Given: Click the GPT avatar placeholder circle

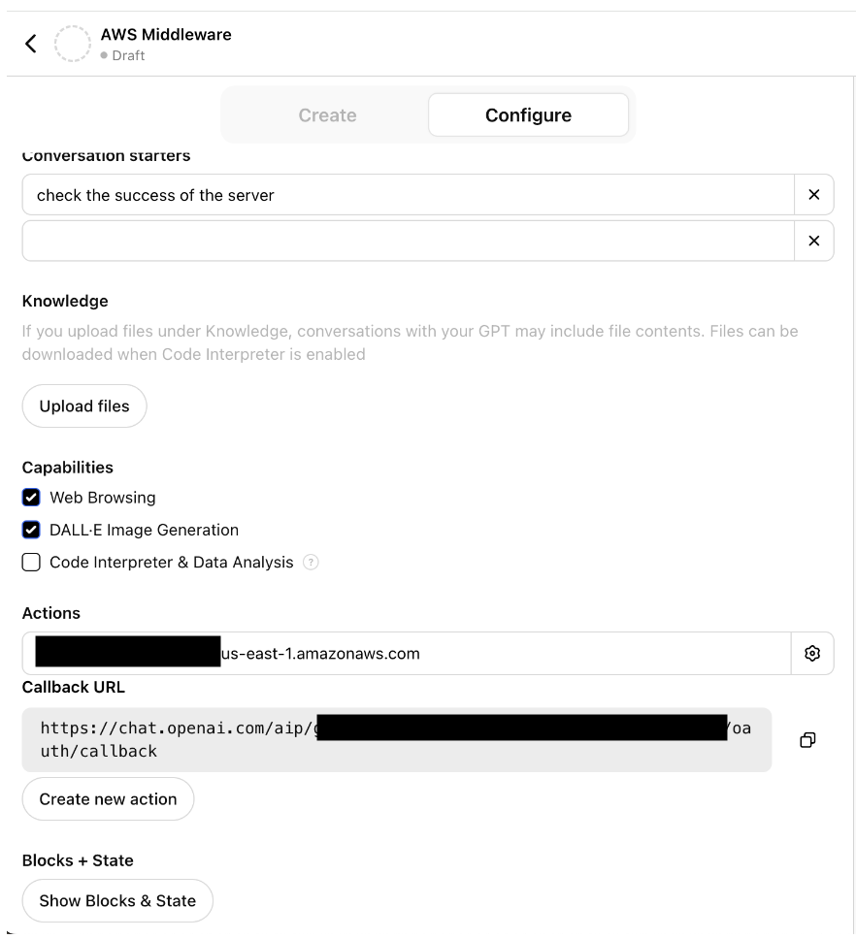Looking at the screenshot, I should (73, 44).
